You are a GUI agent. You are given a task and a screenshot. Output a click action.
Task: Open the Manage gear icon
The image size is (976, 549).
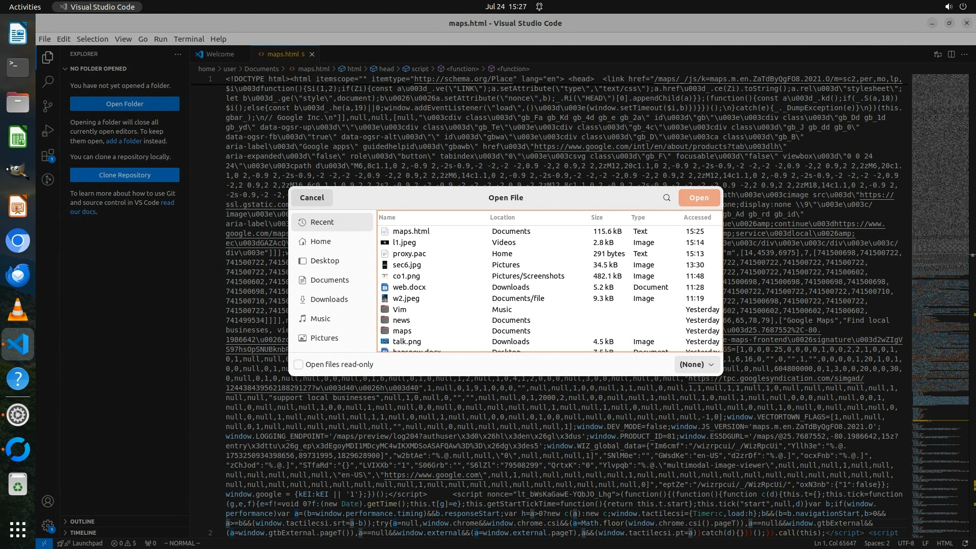click(x=48, y=526)
